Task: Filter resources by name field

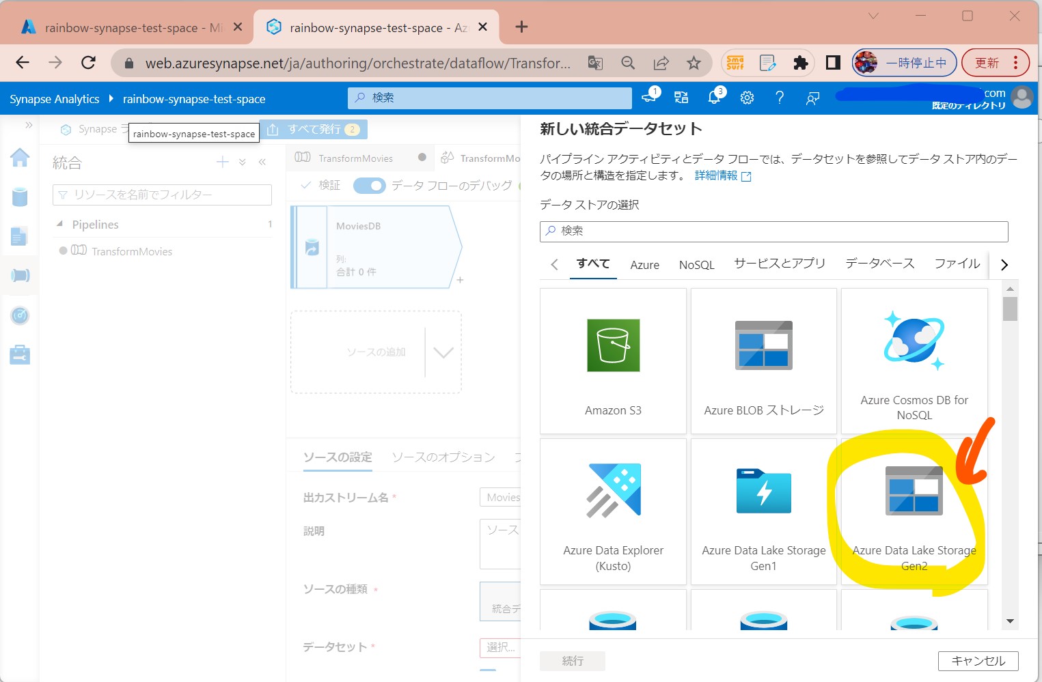Action: 162,195
